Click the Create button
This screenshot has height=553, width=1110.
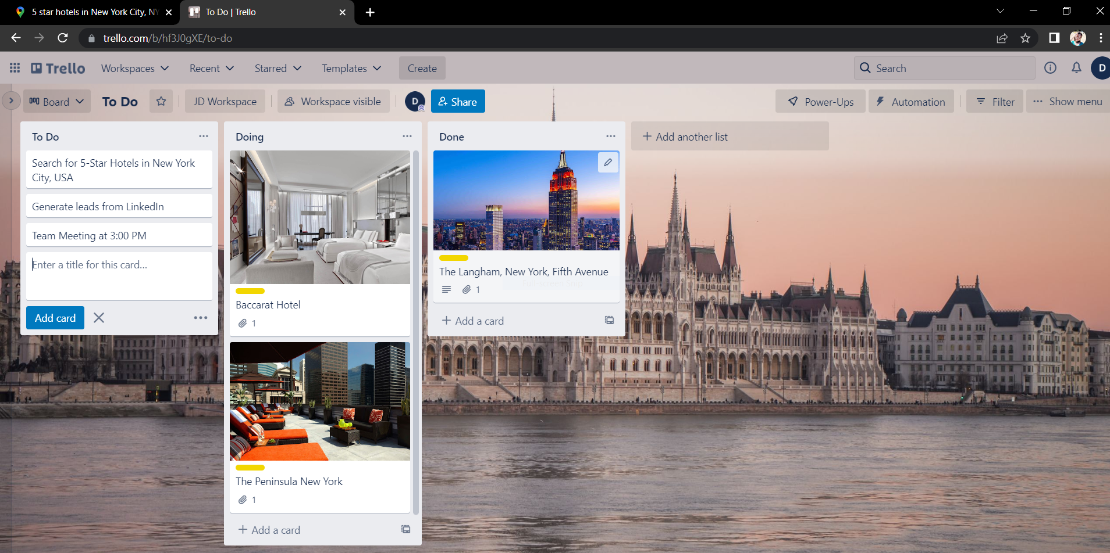tap(422, 68)
